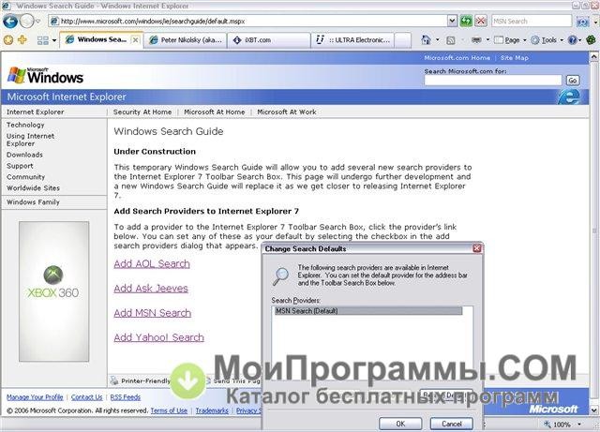
Task: Open the Favorites Center star
Action: click(x=8, y=39)
